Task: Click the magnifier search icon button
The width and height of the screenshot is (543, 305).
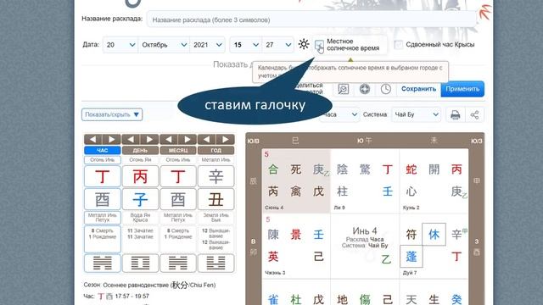Action: [343, 89]
